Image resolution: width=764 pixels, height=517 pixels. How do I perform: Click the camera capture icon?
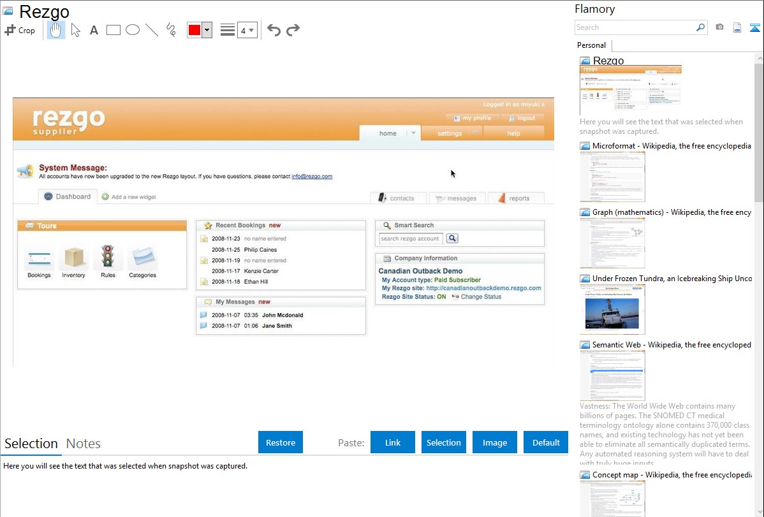[x=719, y=27]
